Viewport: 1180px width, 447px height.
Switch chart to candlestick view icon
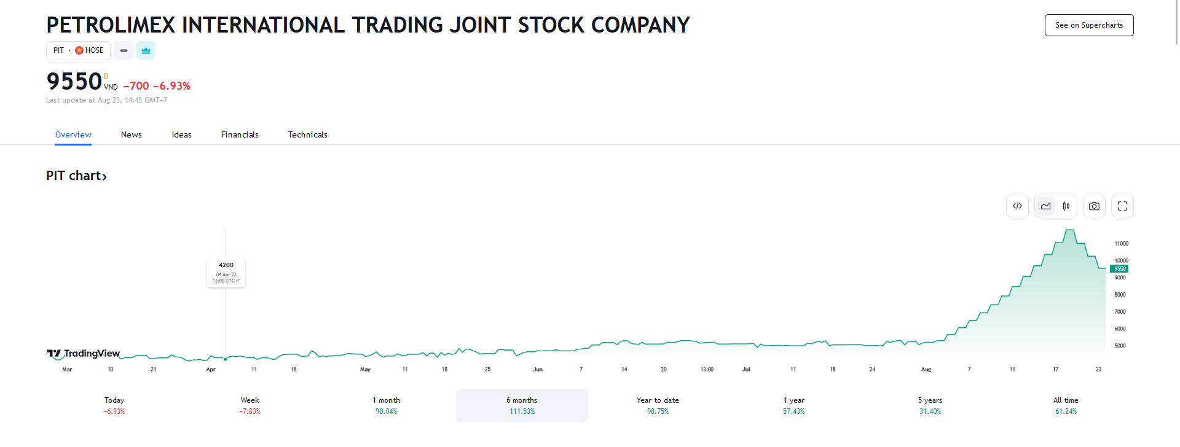(1066, 206)
